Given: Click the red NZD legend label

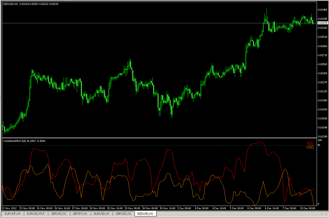Looking at the screenshot, I should (x=310, y=143).
